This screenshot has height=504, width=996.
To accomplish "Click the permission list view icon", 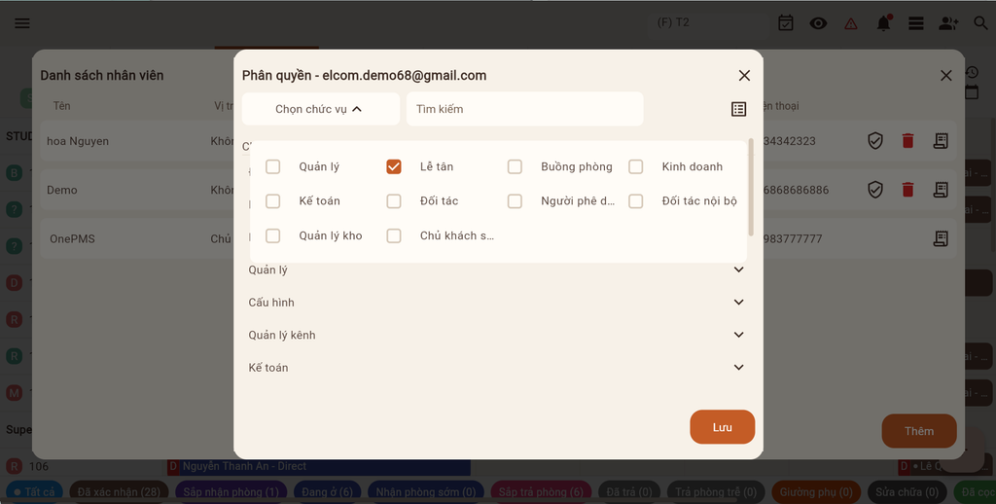I will [738, 109].
